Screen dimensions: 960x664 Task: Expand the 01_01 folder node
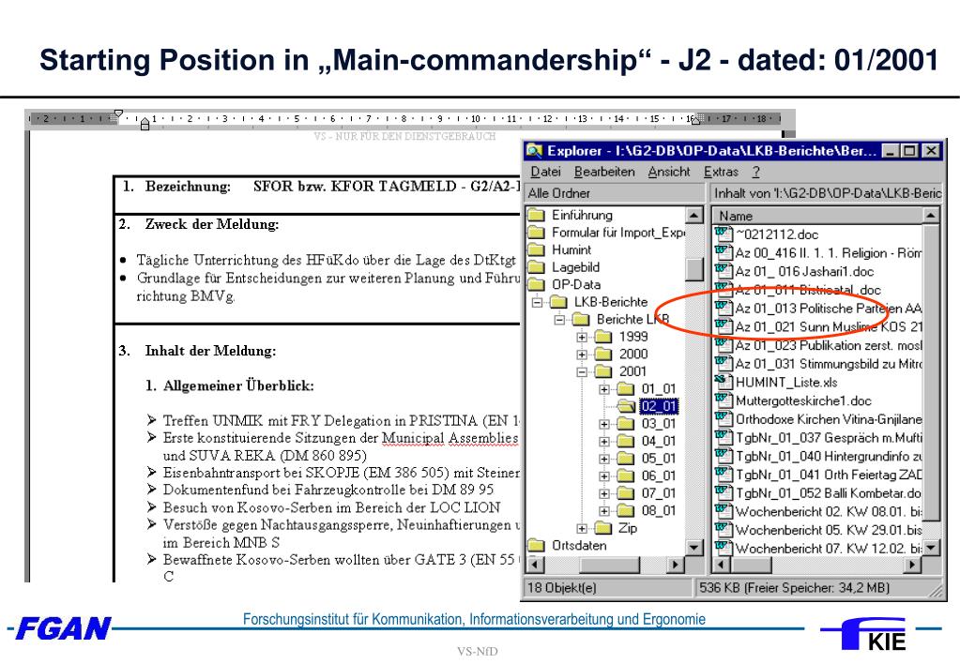click(x=604, y=389)
